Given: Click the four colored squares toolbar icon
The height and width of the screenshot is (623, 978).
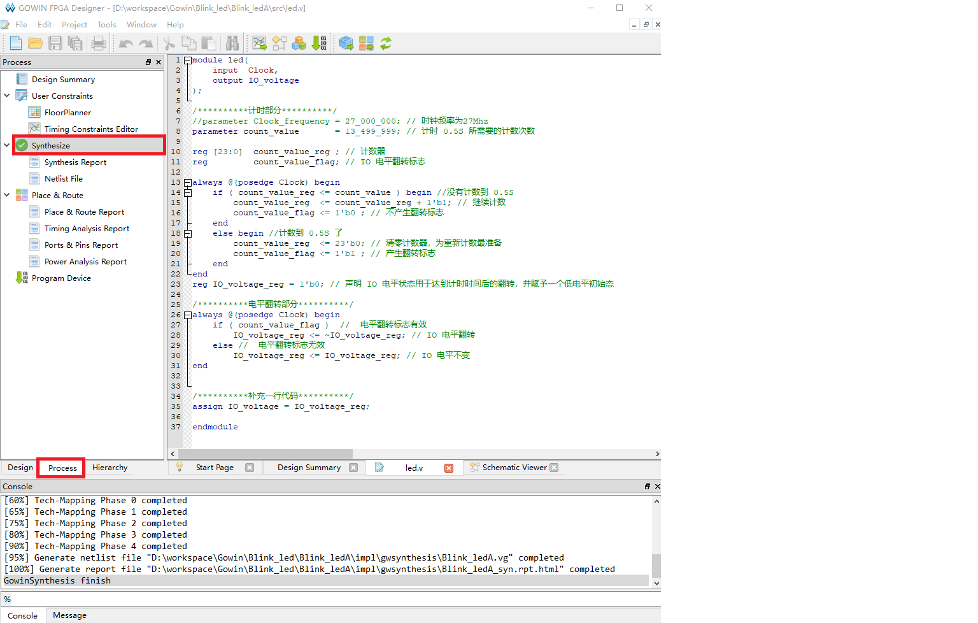Looking at the screenshot, I should 366,43.
